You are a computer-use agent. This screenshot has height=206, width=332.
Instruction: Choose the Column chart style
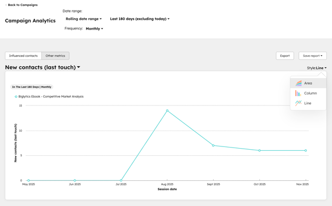[x=308, y=93]
